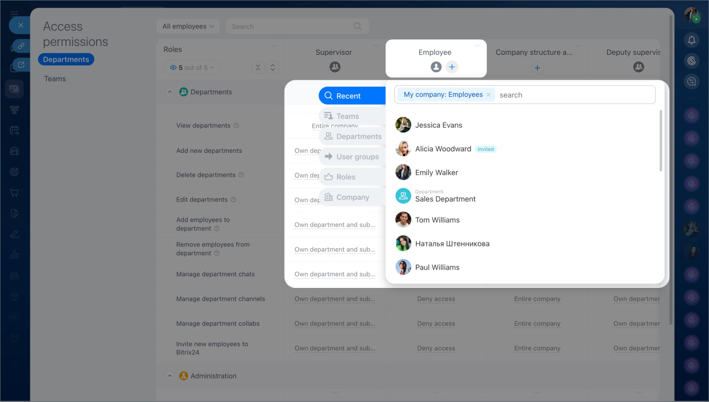Open the All employees dropdown

[188, 27]
